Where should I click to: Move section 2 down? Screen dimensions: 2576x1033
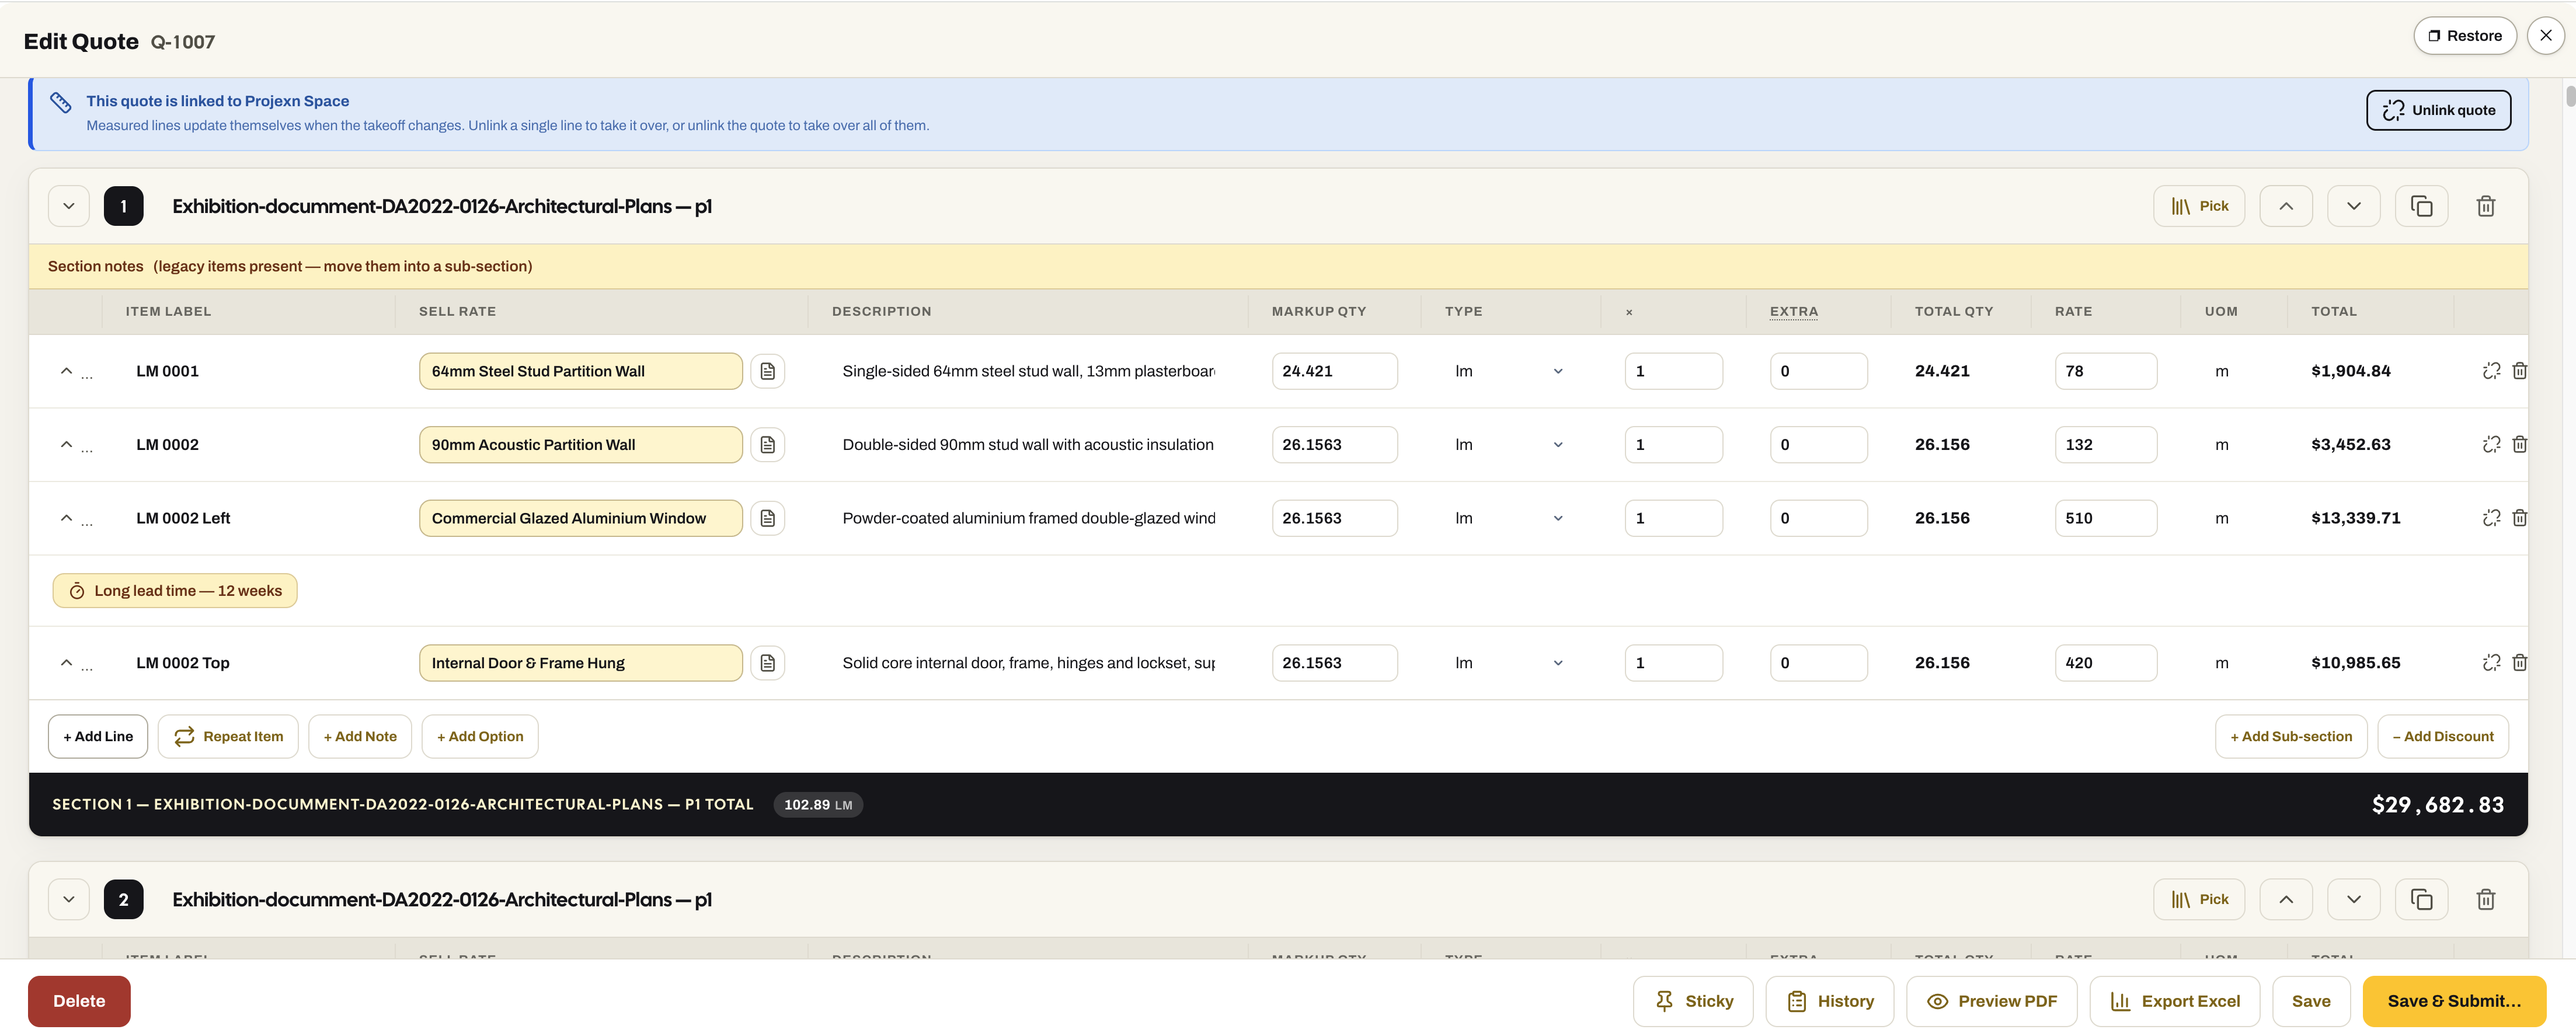pos(2353,899)
